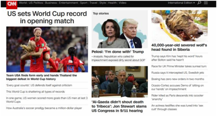Open the World menu item
This screenshot has width=217, height=117.
(x=23, y=3)
